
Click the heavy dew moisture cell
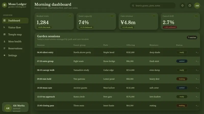tap(155, 79)
